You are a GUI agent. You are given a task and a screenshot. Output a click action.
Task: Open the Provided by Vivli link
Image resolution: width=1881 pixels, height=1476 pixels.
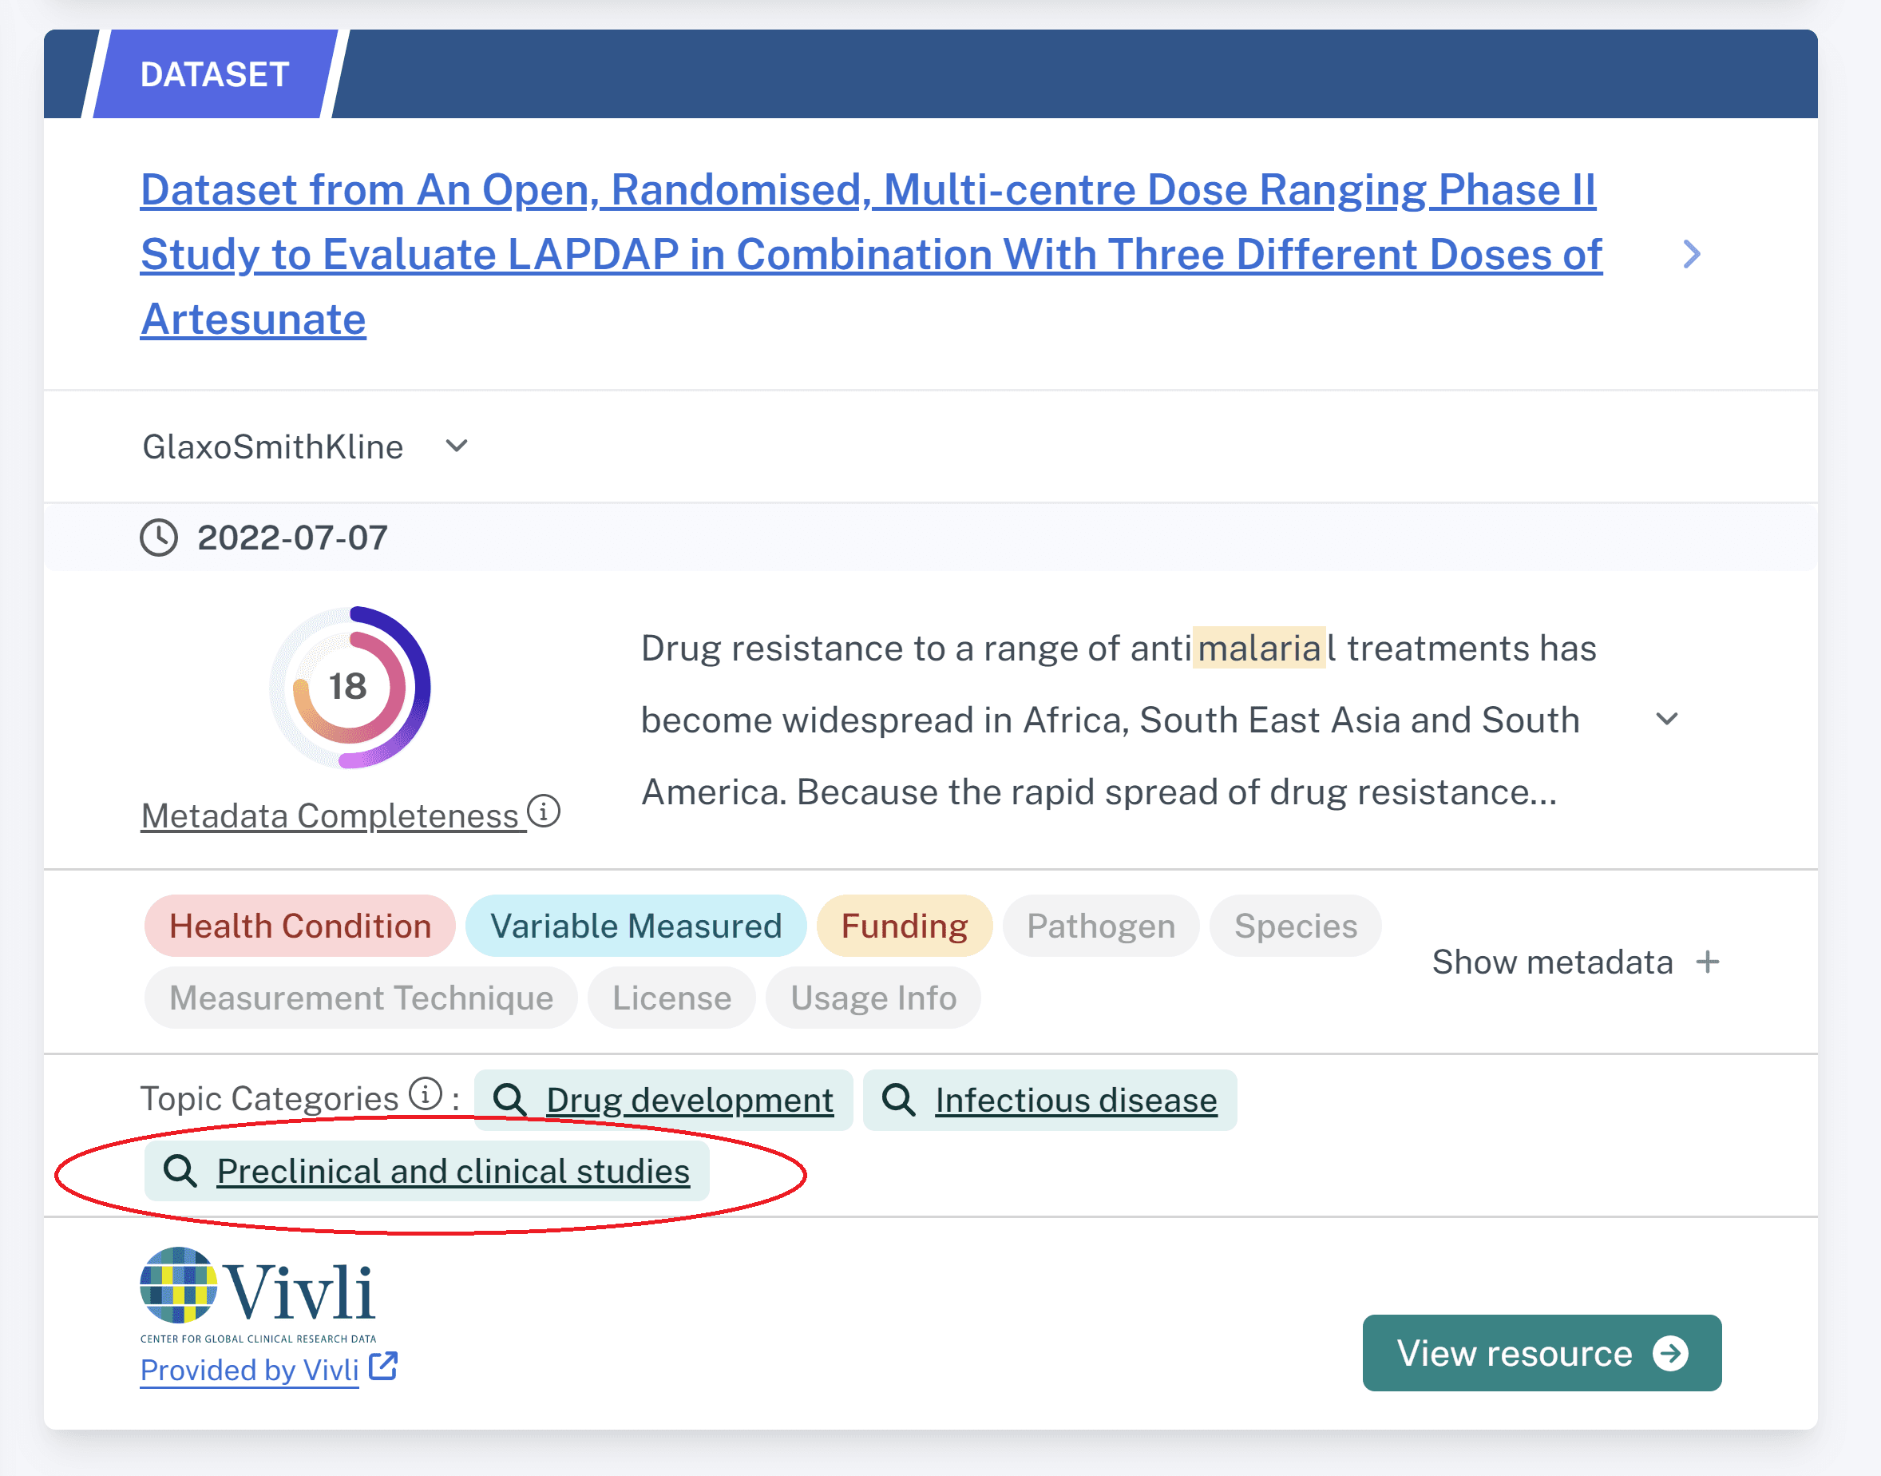pyautogui.click(x=250, y=1370)
